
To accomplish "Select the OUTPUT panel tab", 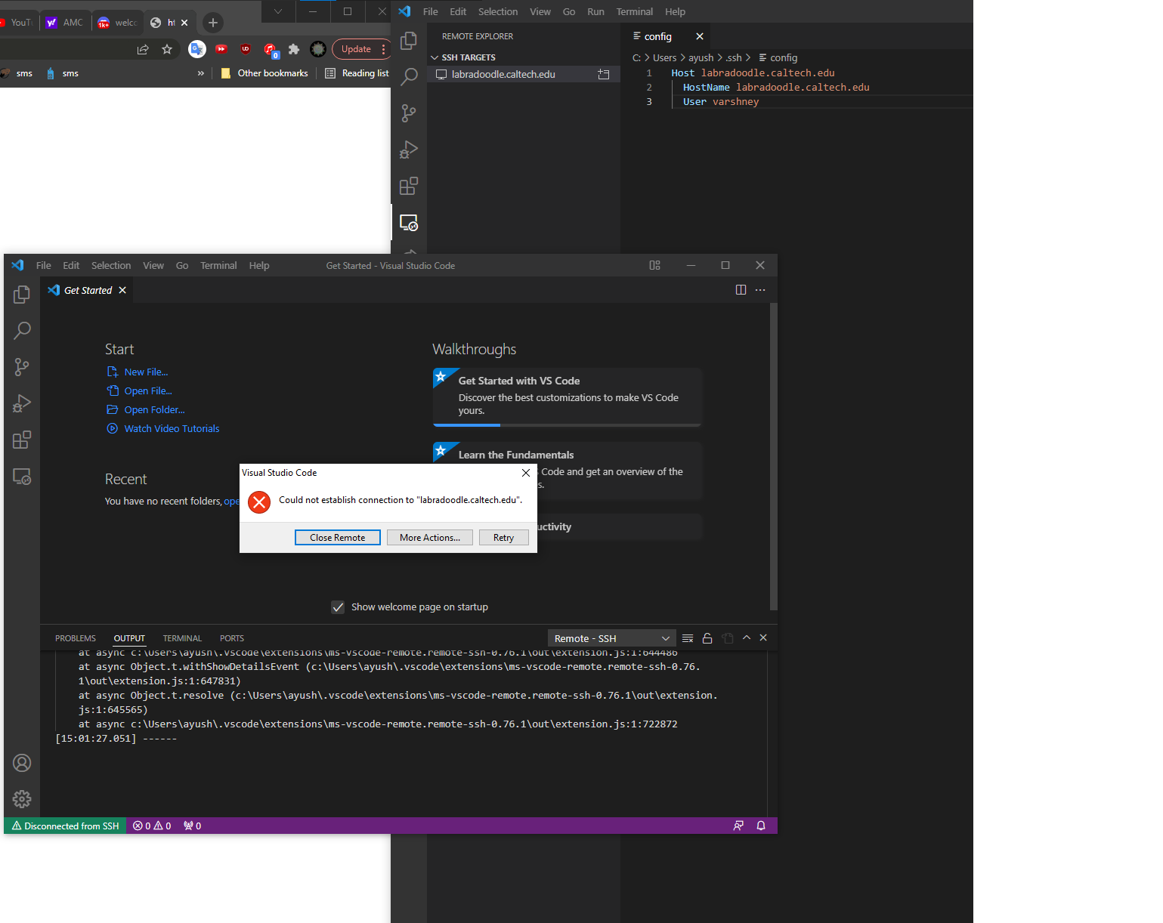I will click(x=129, y=638).
